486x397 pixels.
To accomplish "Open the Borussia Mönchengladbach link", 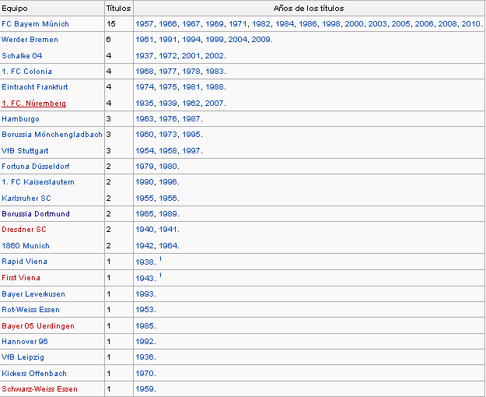I will coord(52,135).
